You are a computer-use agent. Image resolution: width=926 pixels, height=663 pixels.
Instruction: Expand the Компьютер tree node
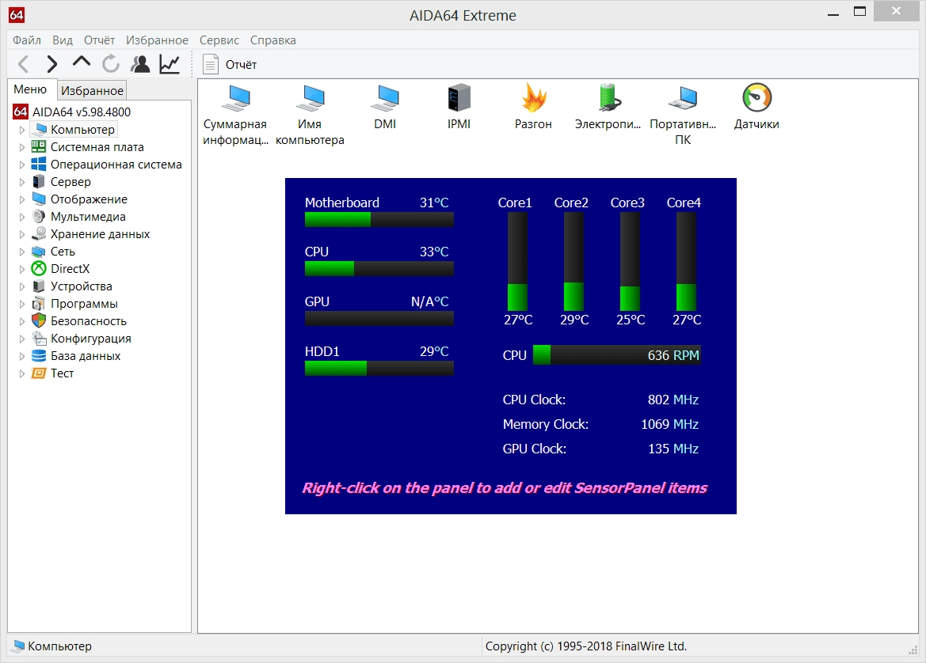pos(22,129)
